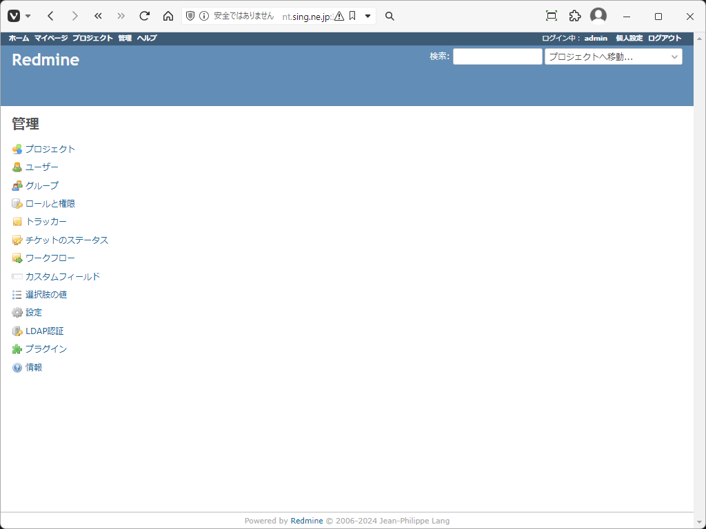The image size is (706, 529).
Task: Click the roles icon beside ロールと権限
Action: (17, 204)
